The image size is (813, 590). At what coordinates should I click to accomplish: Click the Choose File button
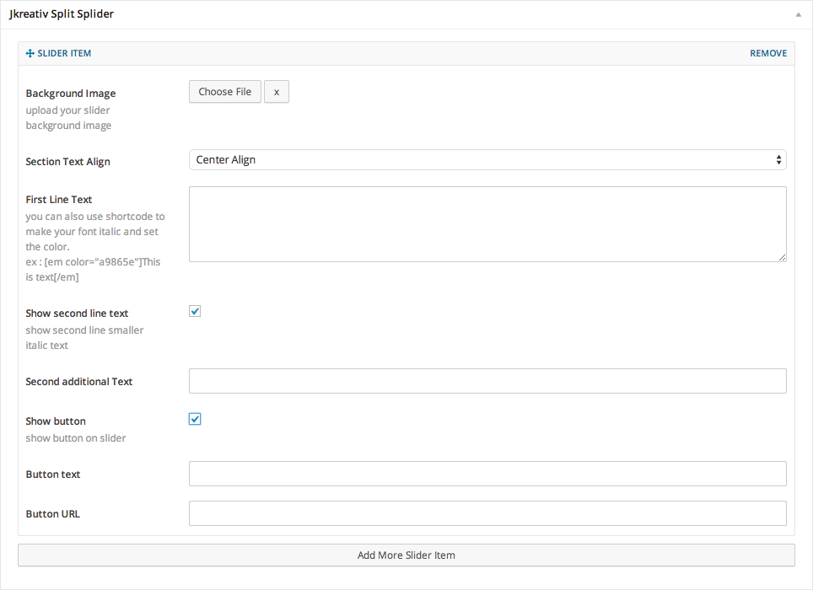click(225, 92)
